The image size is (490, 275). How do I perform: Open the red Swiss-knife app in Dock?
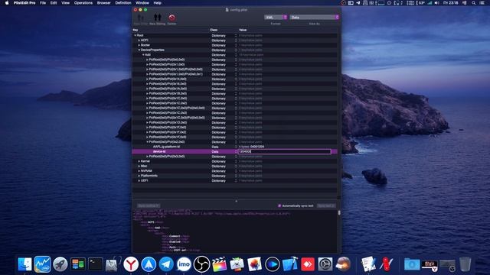click(386, 264)
